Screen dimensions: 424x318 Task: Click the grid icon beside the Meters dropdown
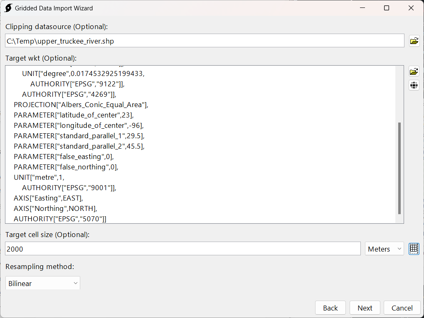[414, 249]
